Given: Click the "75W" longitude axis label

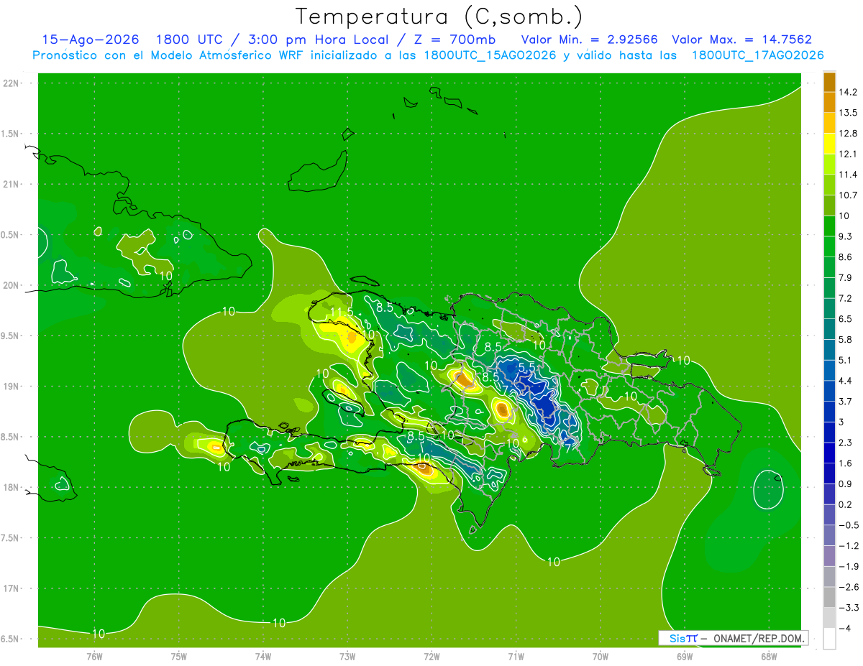Looking at the screenshot, I should click(x=178, y=656).
